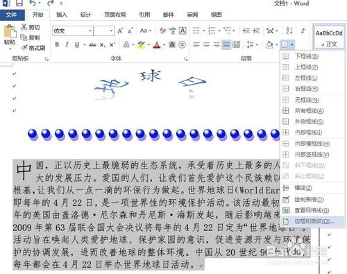Choose Outside Borders (外侧框线) menu item
This screenshot has height=274, width=347.
(x=312, y=121)
